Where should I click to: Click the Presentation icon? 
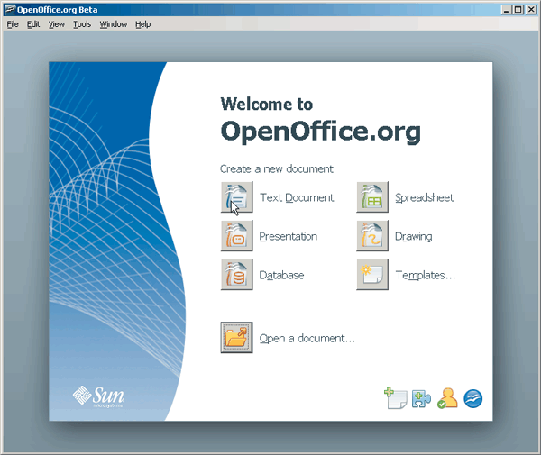click(x=236, y=236)
